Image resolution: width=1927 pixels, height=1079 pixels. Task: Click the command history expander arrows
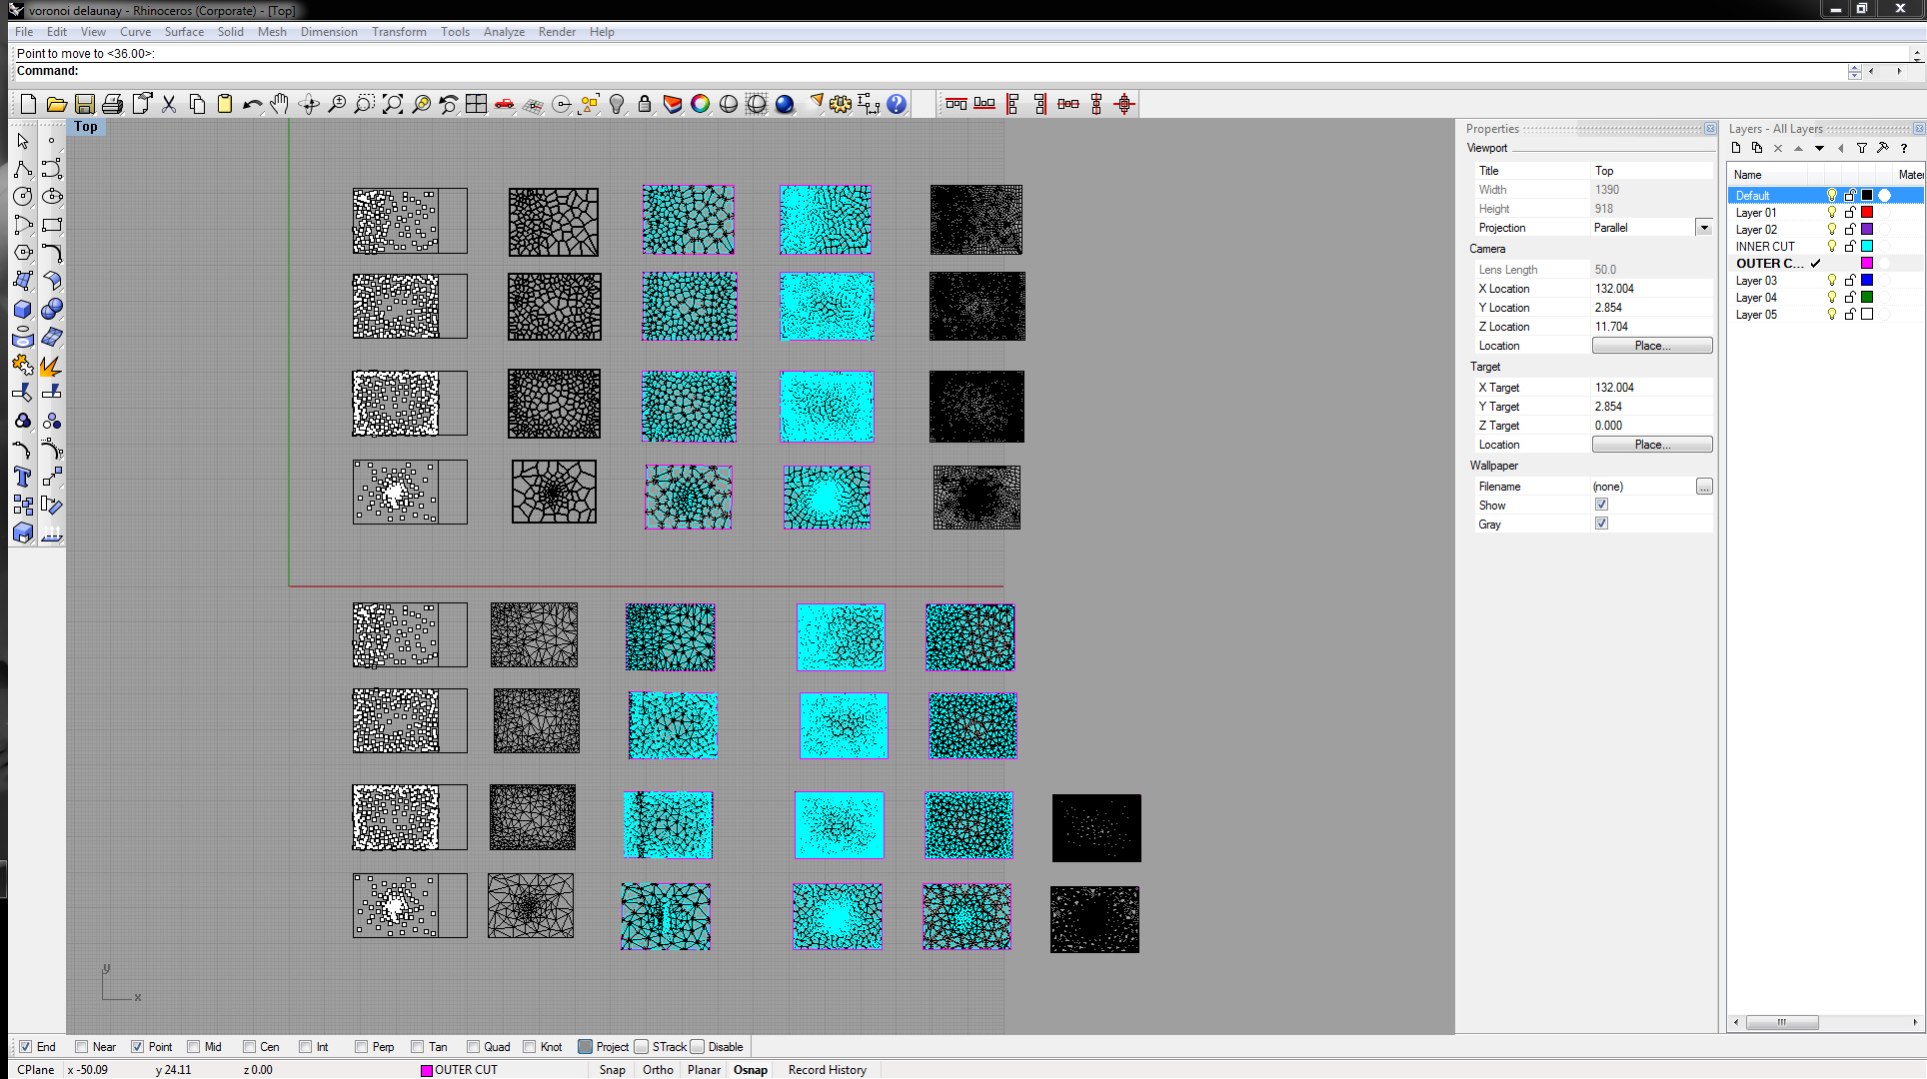pos(1855,72)
